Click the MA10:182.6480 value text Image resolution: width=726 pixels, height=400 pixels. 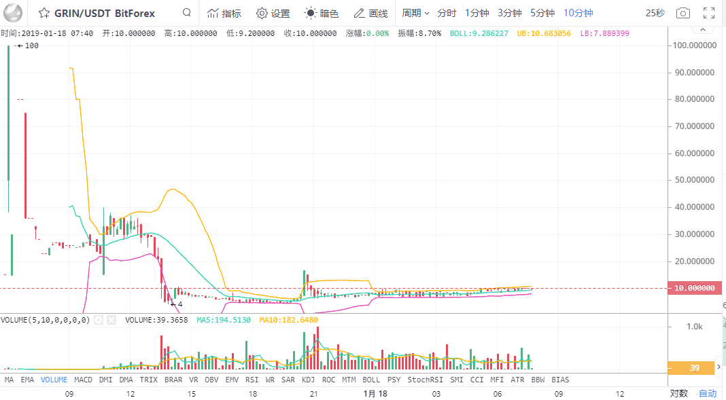point(288,320)
